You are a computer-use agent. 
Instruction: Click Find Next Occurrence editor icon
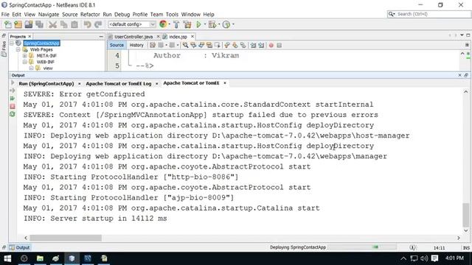pos(201,46)
